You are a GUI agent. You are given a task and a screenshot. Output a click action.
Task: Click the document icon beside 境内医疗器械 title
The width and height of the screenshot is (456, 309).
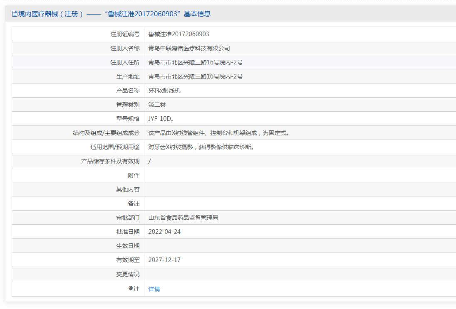15,14
